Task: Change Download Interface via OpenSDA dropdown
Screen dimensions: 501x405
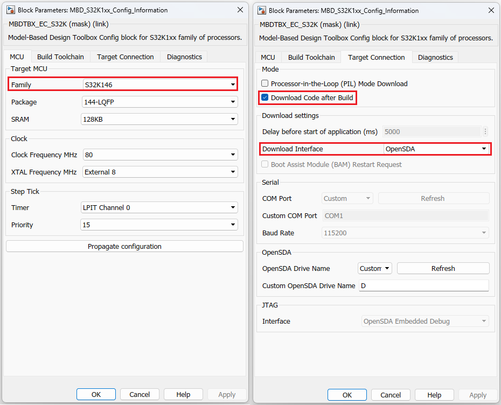Action: (x=484, y=149)
